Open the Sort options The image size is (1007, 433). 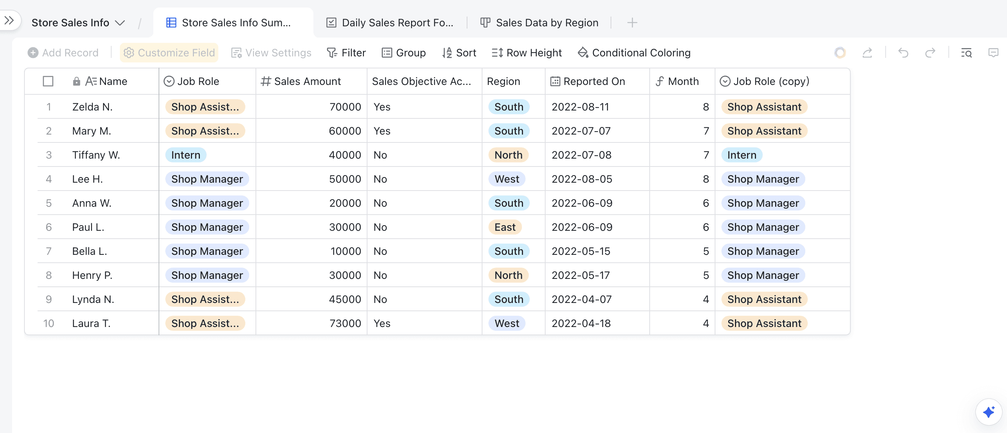click(459, 52)
